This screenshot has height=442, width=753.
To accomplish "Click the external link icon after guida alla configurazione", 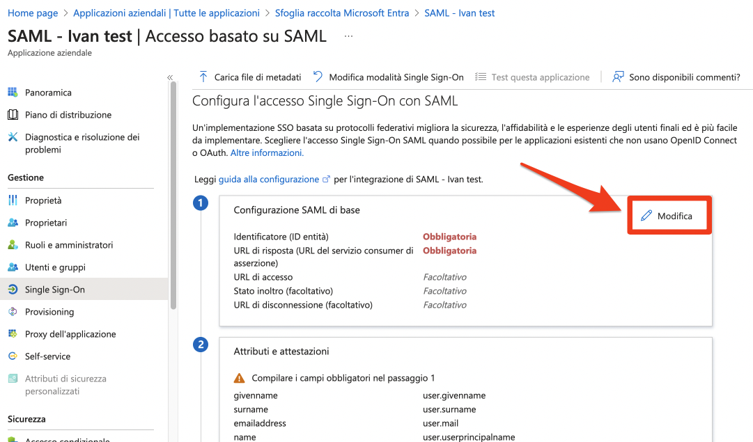I will coord(326,179).
